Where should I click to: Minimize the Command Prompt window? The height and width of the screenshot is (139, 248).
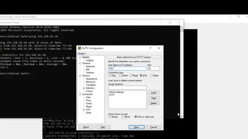tap(161, 22)
